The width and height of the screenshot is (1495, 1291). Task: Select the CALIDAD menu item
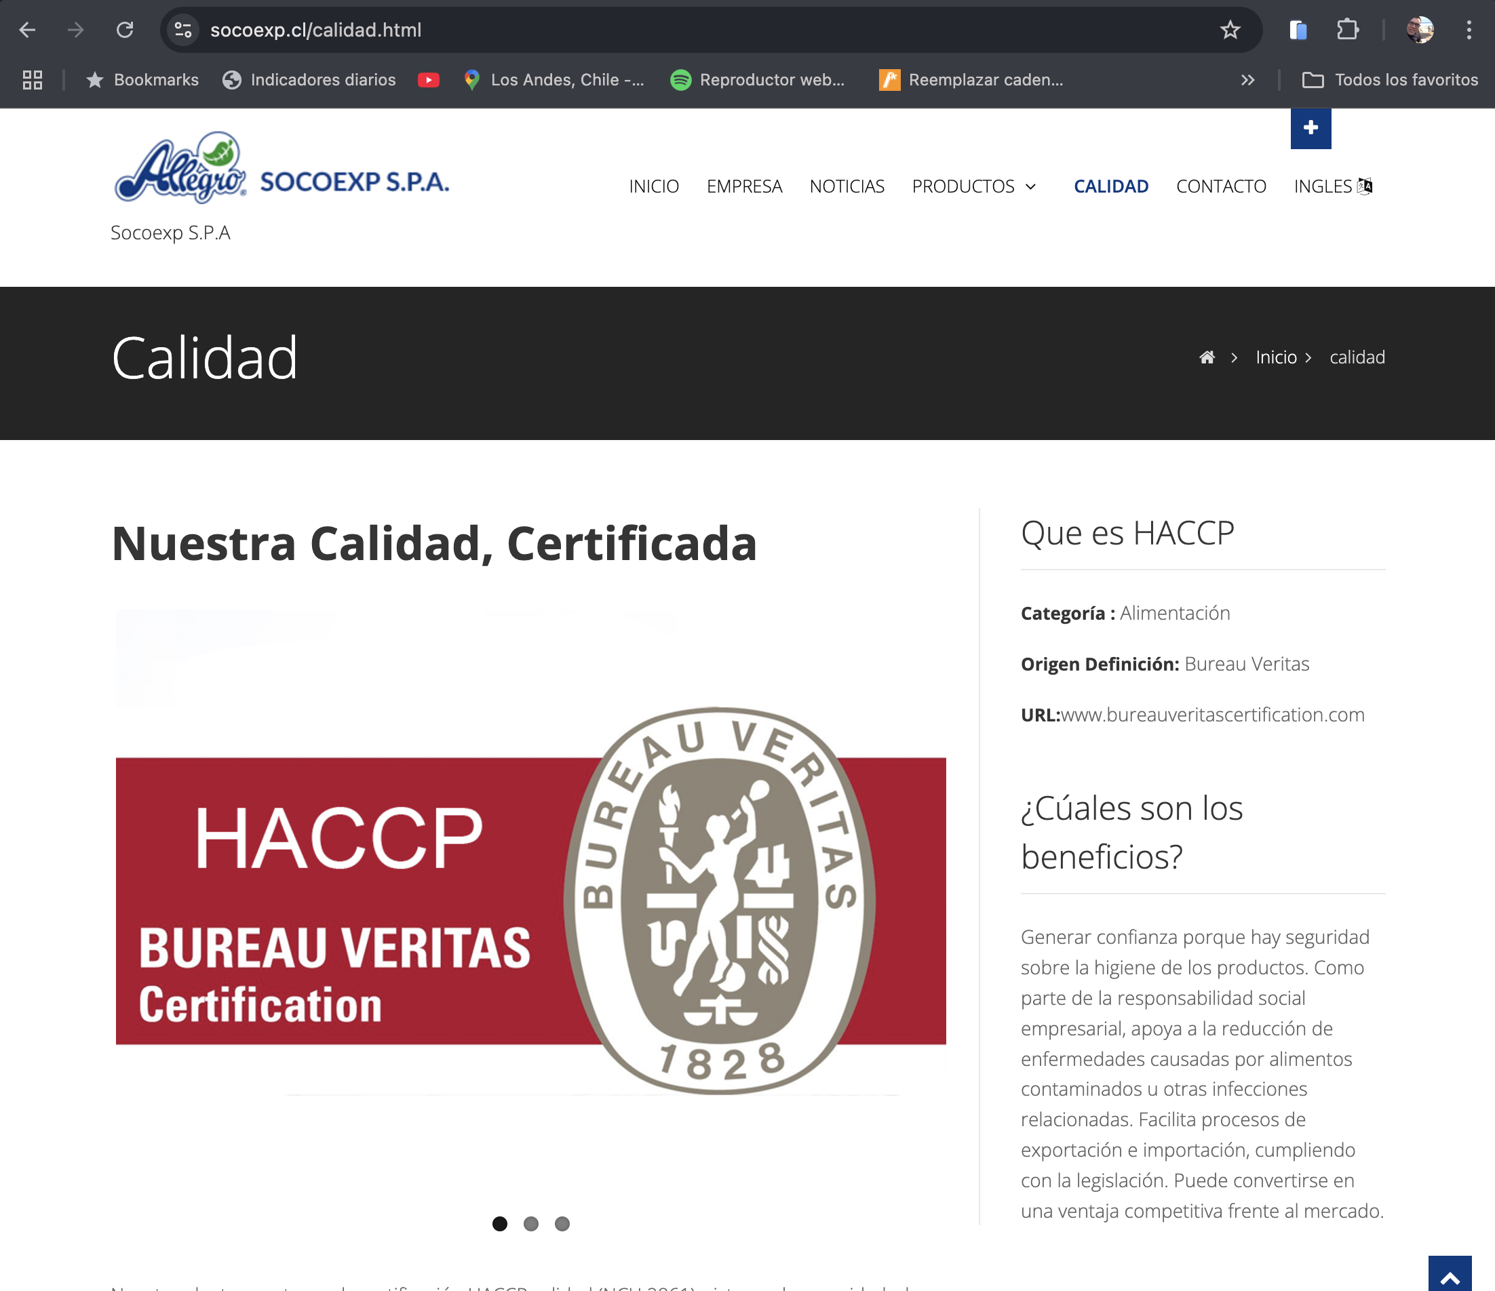pyautogui.click(x=1110, y=186)
